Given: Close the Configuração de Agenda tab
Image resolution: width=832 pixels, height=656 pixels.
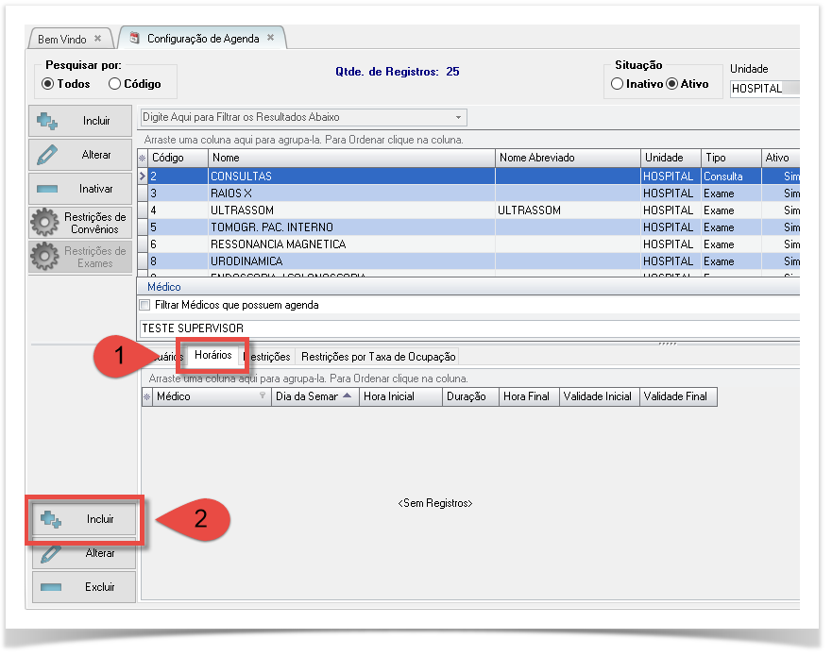Looking at the screenshot, I should [x=270, y=39].
